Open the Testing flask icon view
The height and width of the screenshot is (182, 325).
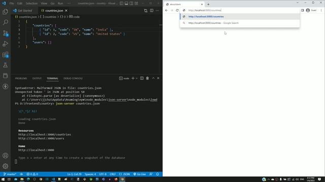[6, 65]
